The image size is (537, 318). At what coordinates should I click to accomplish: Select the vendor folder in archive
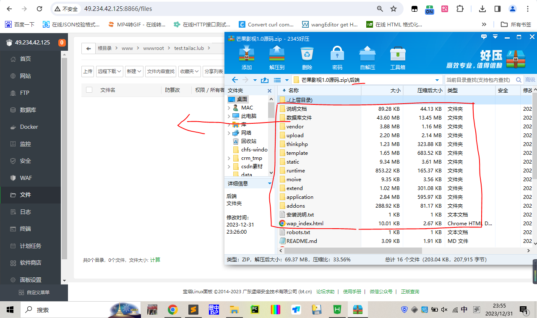[295, 126]
